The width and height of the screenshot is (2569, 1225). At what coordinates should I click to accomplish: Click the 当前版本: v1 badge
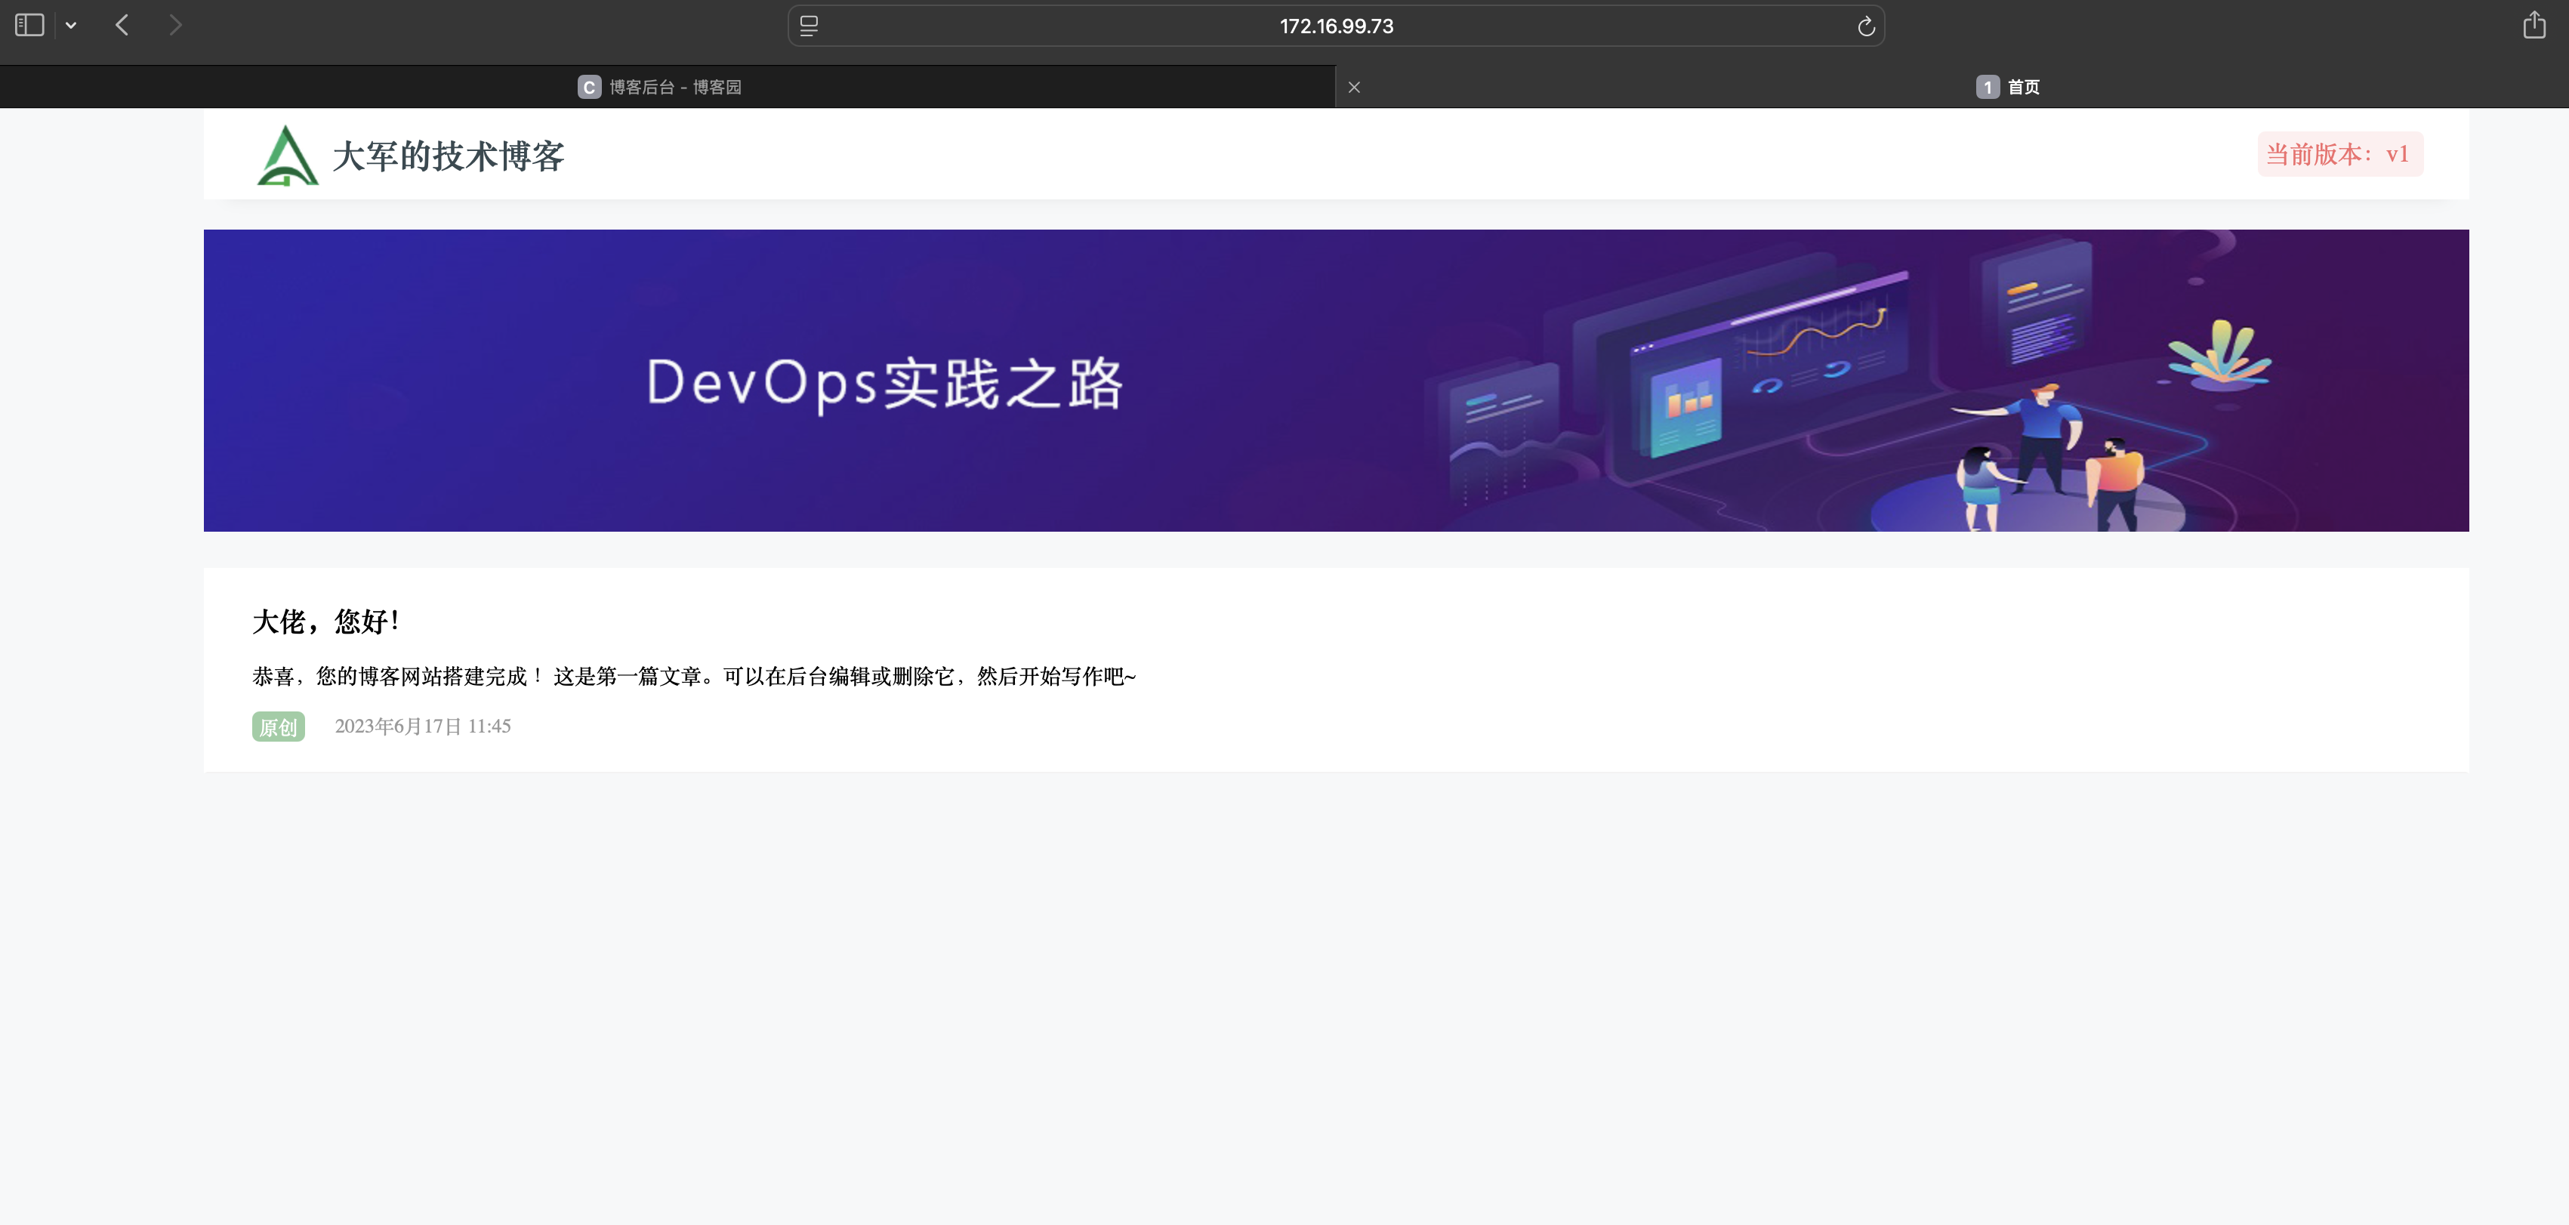click(x=2339, y=155)
